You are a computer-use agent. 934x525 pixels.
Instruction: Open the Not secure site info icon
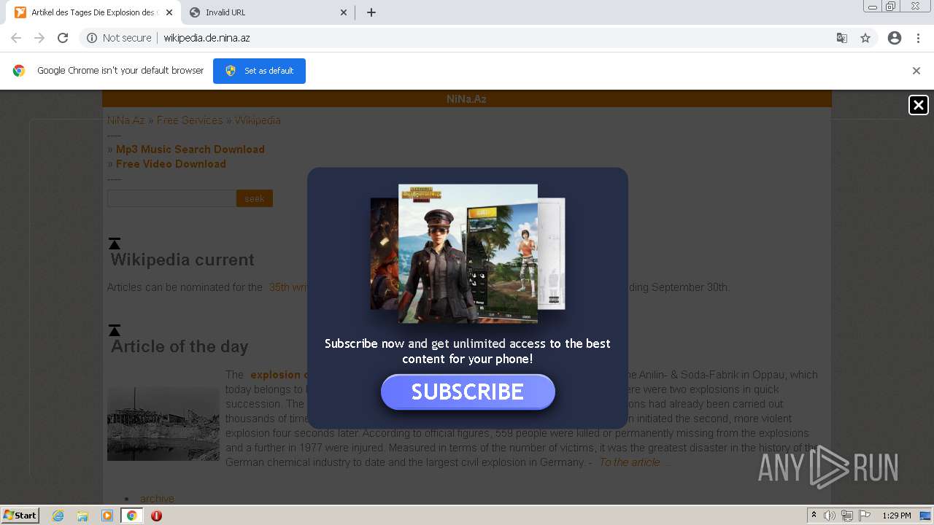click(x=92, y=38)
